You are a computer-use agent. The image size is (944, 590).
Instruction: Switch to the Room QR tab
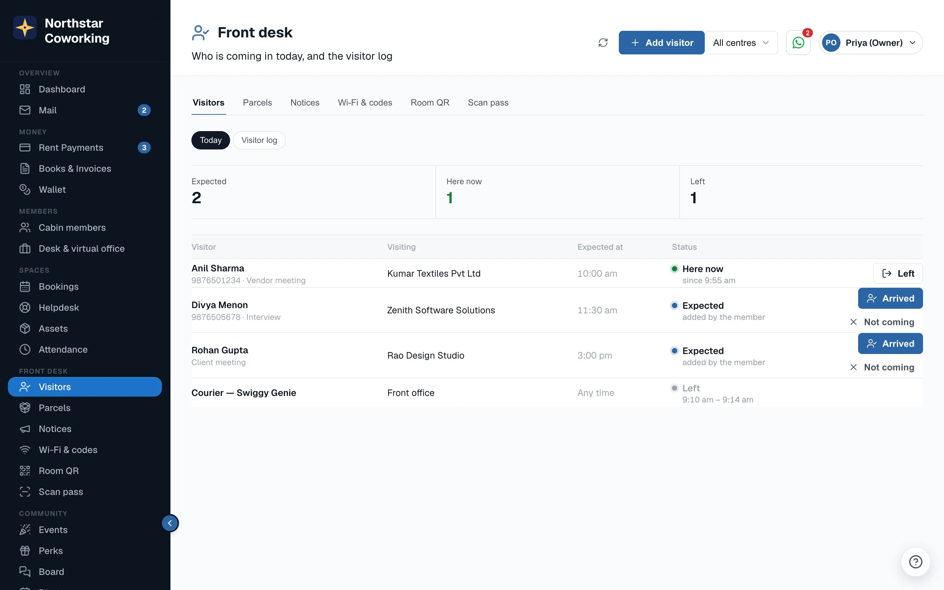point(430,103)
